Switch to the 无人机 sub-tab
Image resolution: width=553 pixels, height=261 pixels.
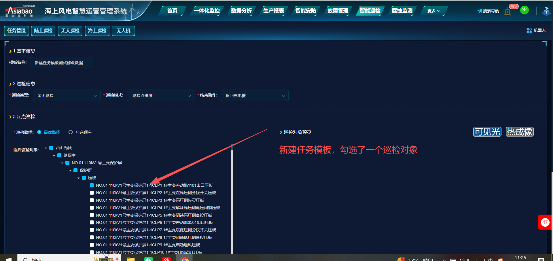point(123,31)
